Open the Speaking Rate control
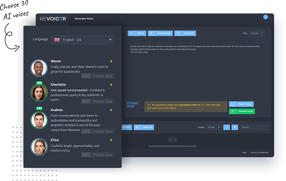 [160, 33]
